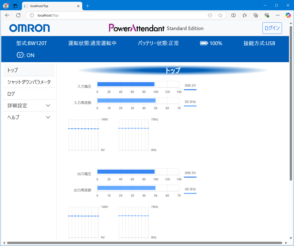This screenshot has height=246, width=294.
Task: Click the browser back arrow
Action: [7, 15]
